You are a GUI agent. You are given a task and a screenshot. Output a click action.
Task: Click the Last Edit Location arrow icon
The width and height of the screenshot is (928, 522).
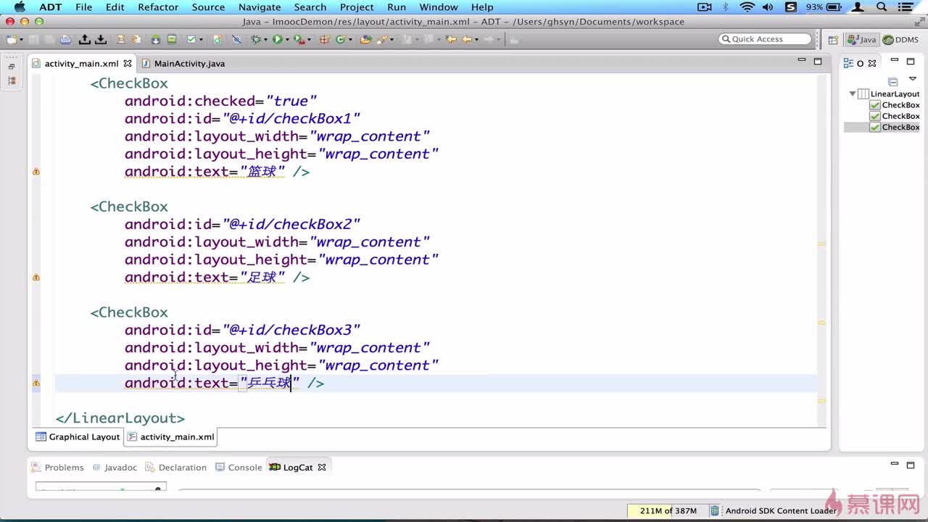pos(451,39)
